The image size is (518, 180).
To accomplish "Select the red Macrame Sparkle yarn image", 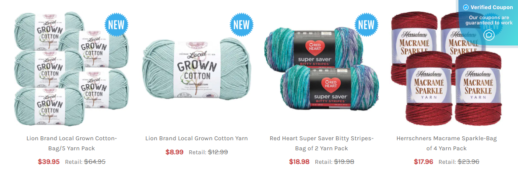I will (x=446, y=69).
